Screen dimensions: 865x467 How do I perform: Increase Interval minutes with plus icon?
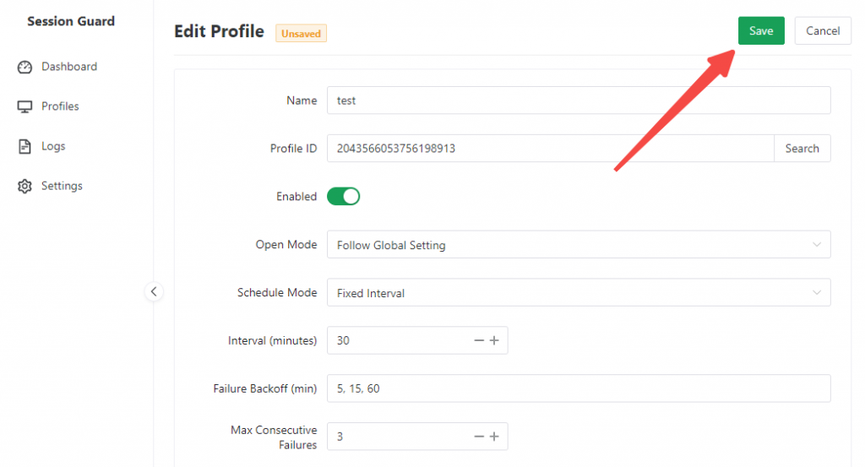(x=494, y=340)
